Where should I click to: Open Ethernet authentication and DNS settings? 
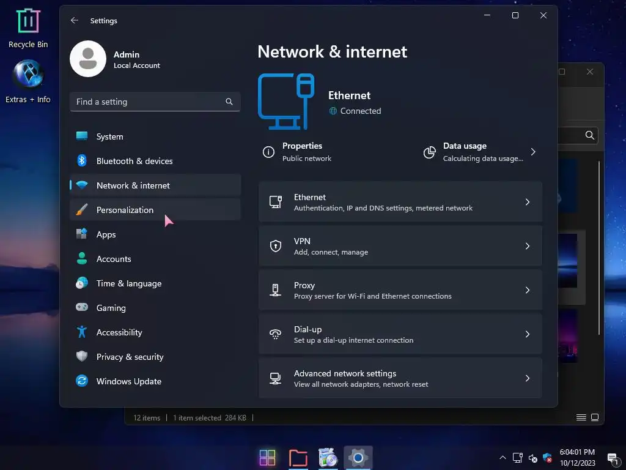(400, 202)
